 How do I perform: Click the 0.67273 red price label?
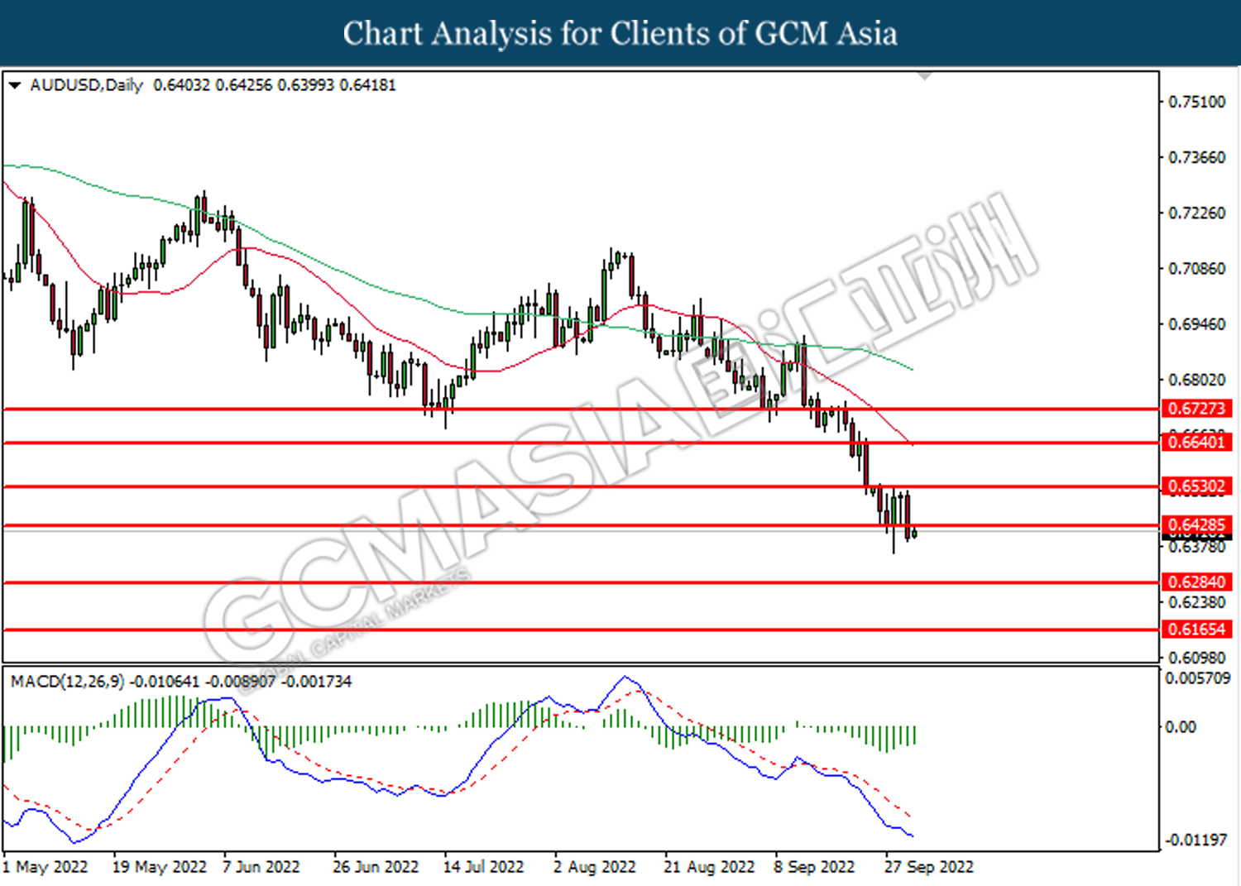pos(1197,409)
